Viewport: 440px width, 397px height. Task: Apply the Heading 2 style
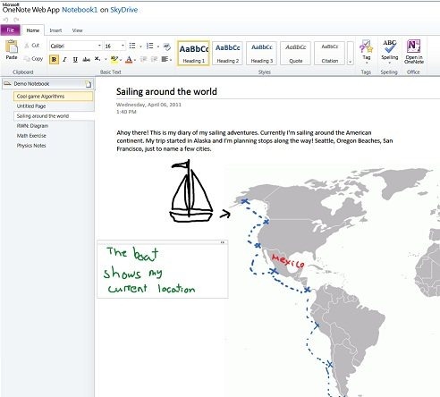[x=228, y=53]
